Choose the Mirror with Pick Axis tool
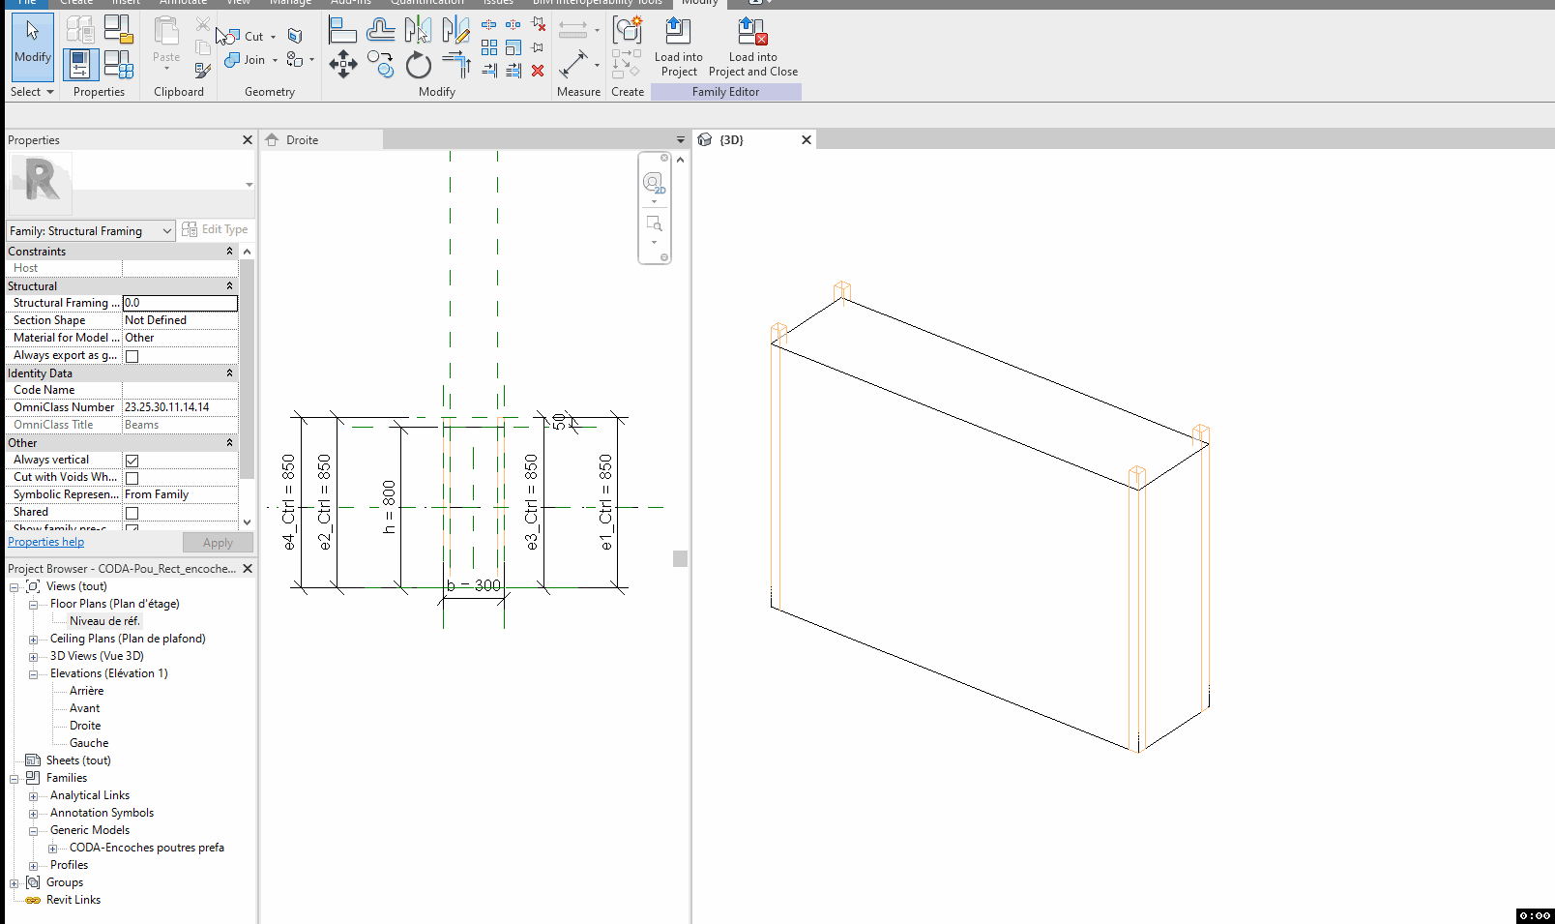The height and width of the screenshot is (924, 1555). pyautogui.click(x=417, y=30)
